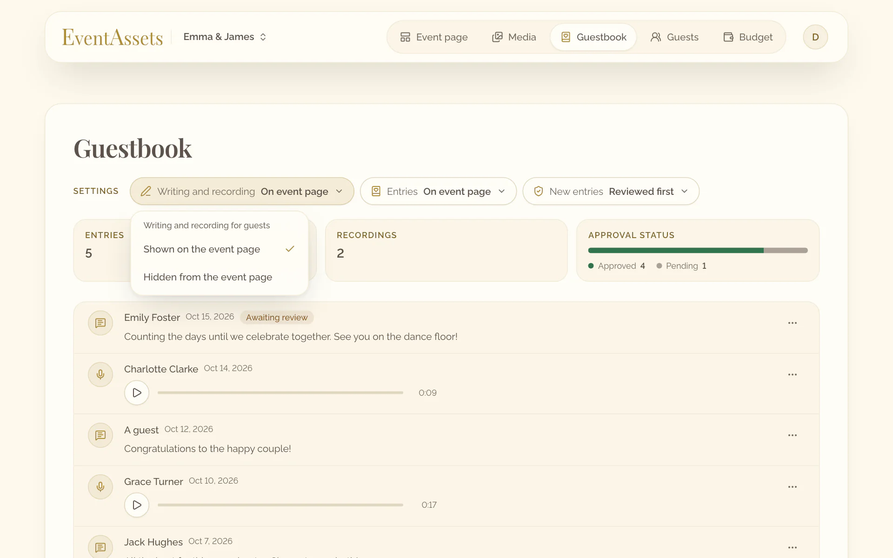The height and width of the screenshot is (558, 893).
Task: Click the shield icon in New entries setting
Action: pyautogui.click(x=539, y=191)
